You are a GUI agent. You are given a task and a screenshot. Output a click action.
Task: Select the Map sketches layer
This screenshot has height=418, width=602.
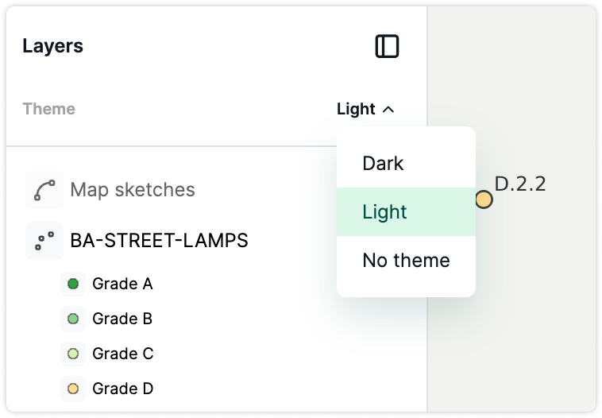click(x=133, y=190)
